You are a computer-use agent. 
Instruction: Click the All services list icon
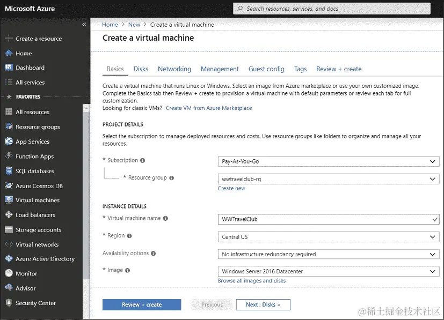[9, 82]
